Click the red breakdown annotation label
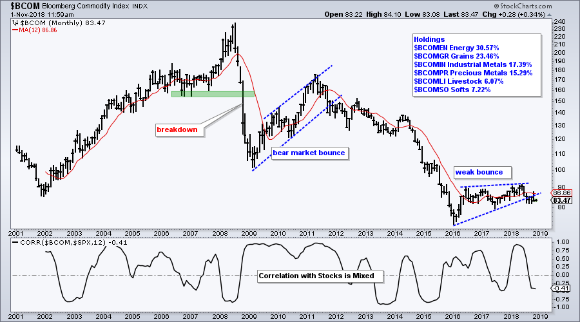The image size is (580, 322). click(x=179, y=129)
